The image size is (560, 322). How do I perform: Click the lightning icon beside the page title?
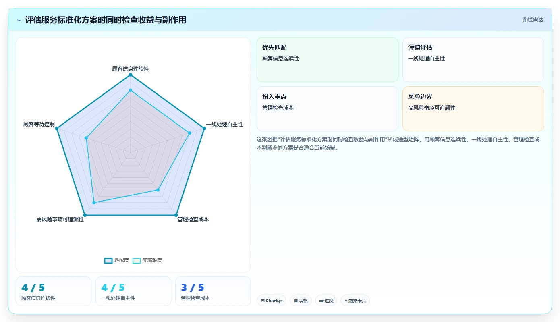coord(19,20)
